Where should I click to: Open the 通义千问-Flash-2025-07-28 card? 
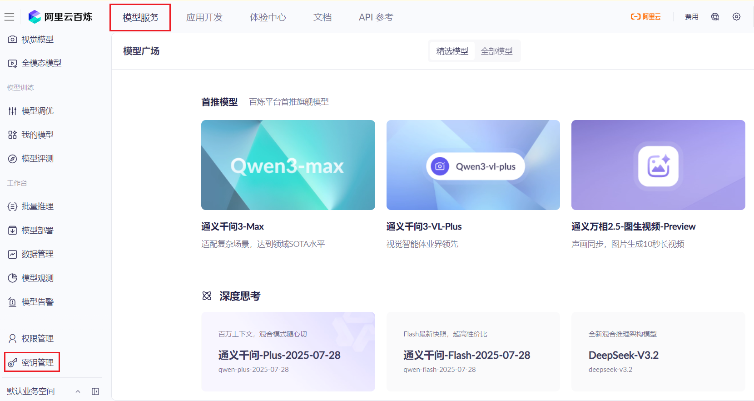point(473,351)
